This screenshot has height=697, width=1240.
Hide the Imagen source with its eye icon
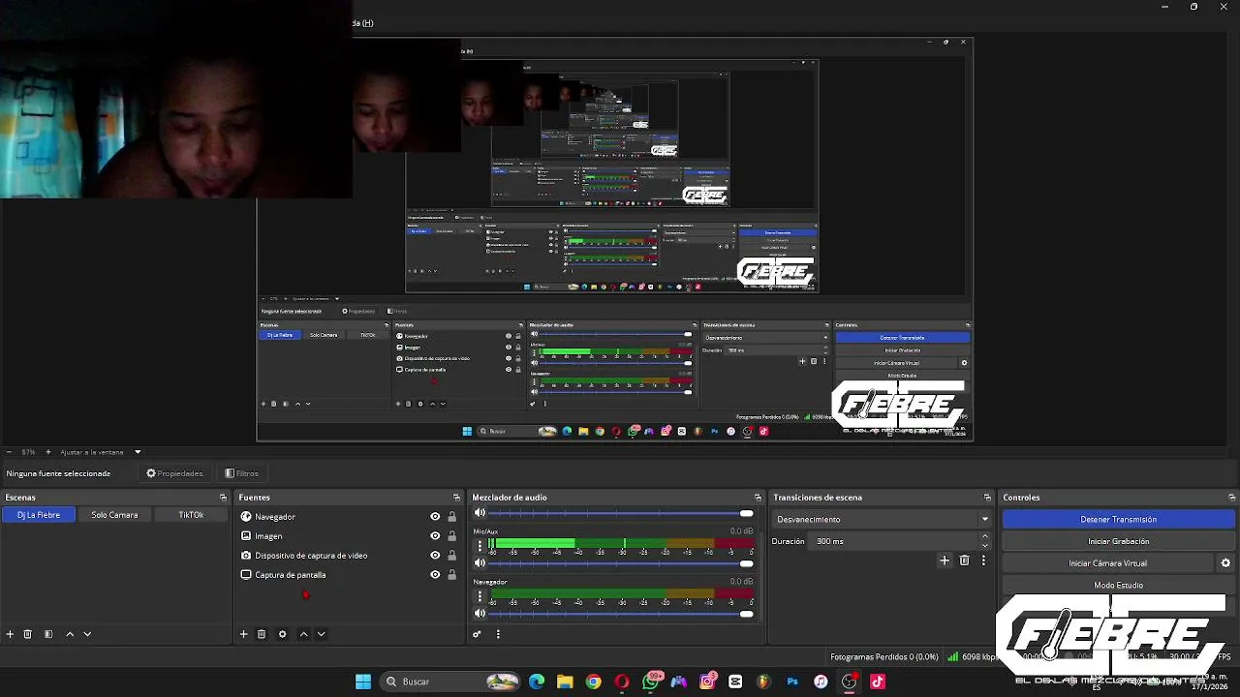(435, 536)
